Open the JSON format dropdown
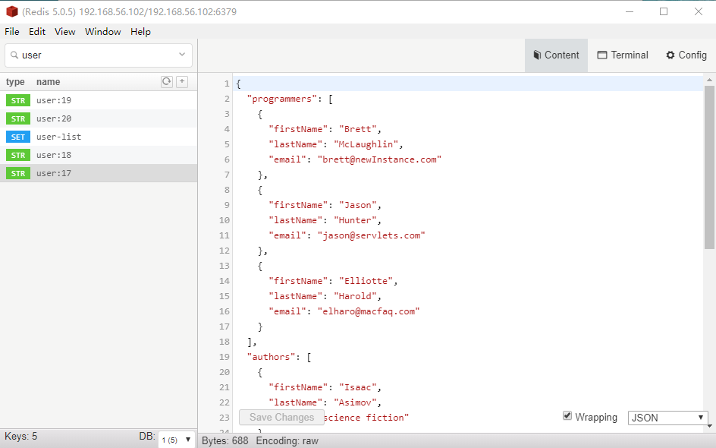The height and width of the screenshot is (448, 716). [667, 418]
